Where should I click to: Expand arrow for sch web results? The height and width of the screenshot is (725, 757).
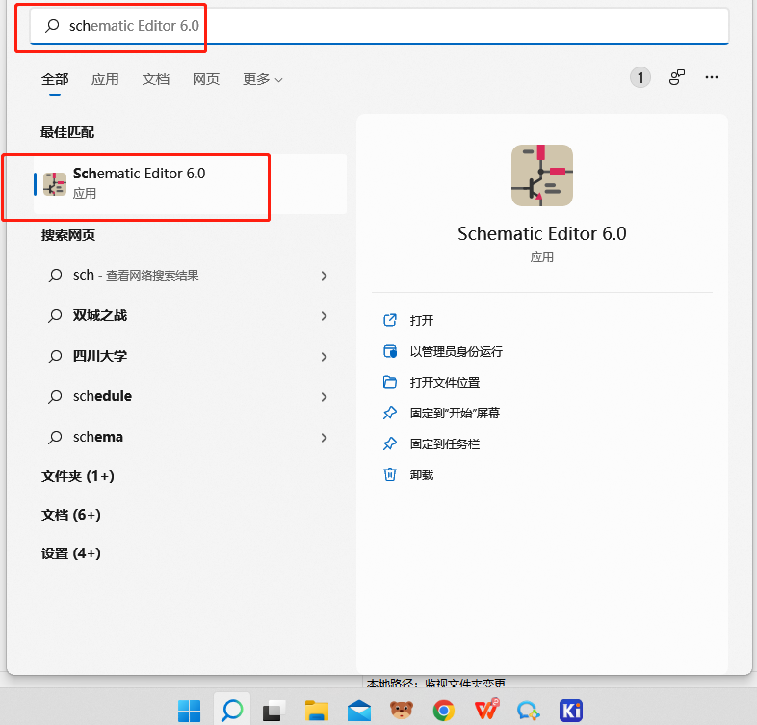click(324, 276)
